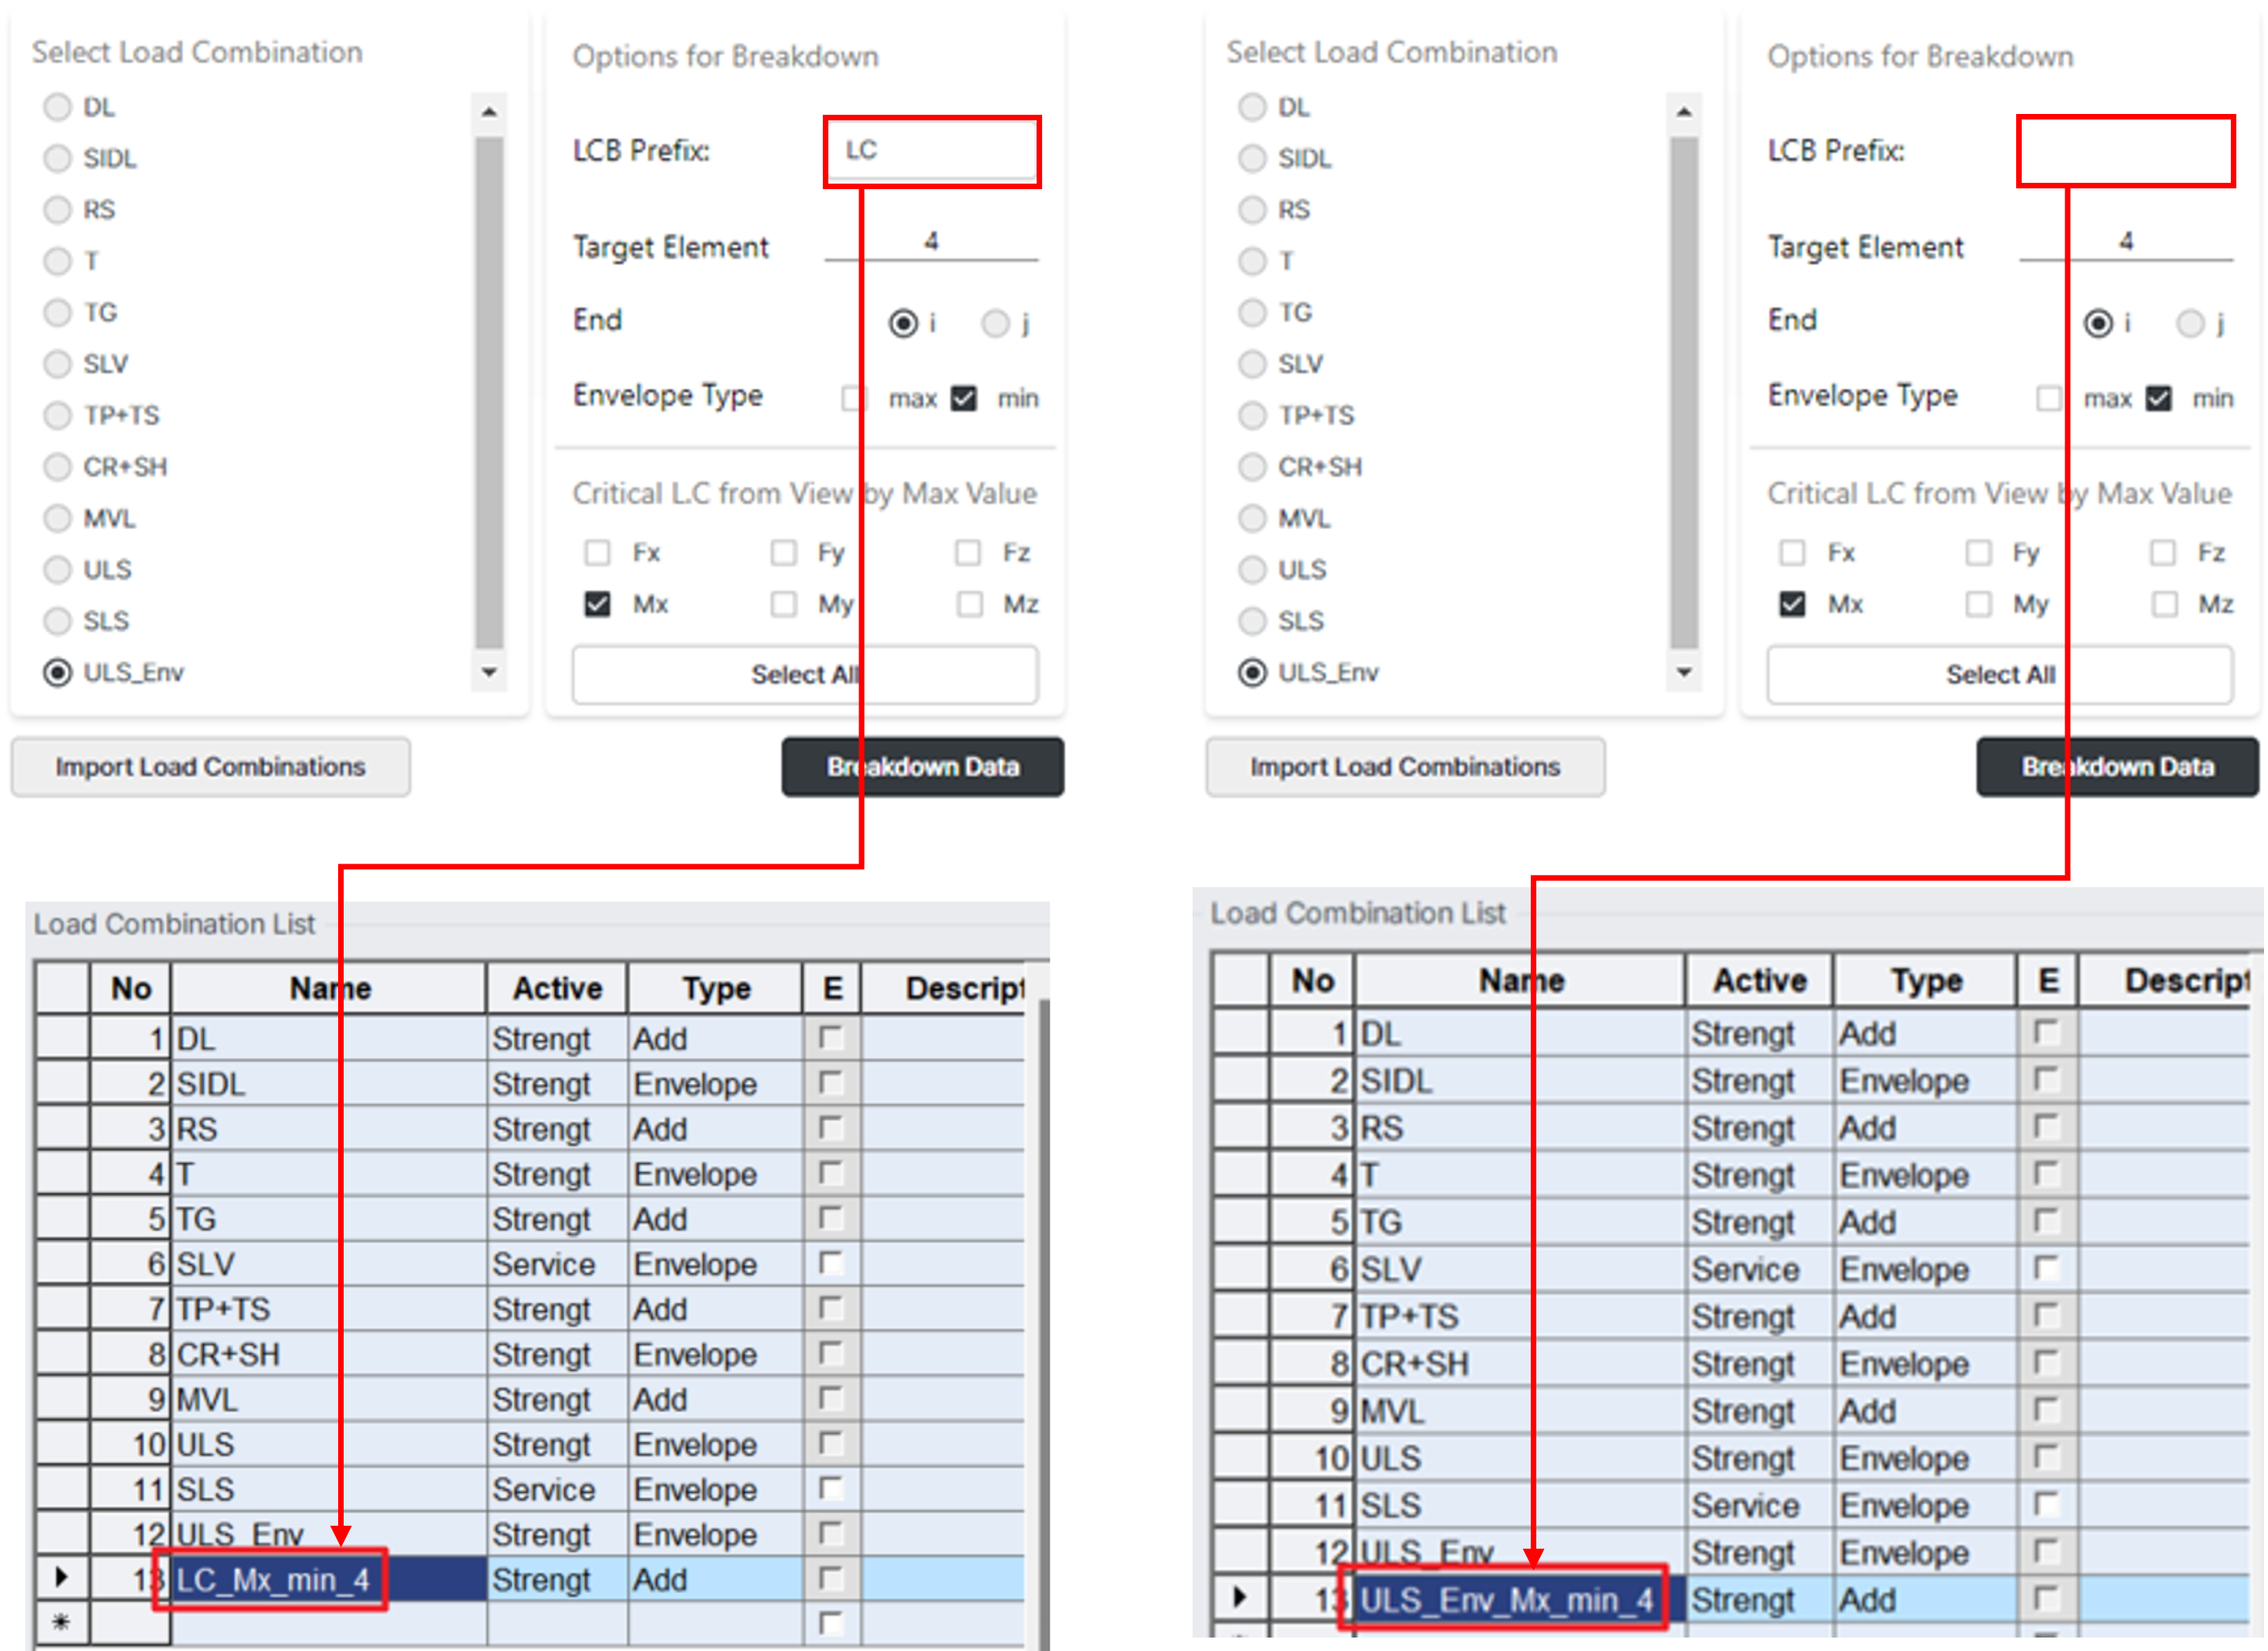Click the empty LCB Prefix field on right
The image size is (2268, 1651).
(2126, 151)
